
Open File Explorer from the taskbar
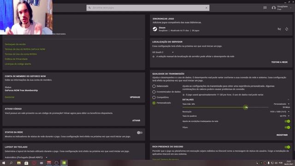(19, 163)
